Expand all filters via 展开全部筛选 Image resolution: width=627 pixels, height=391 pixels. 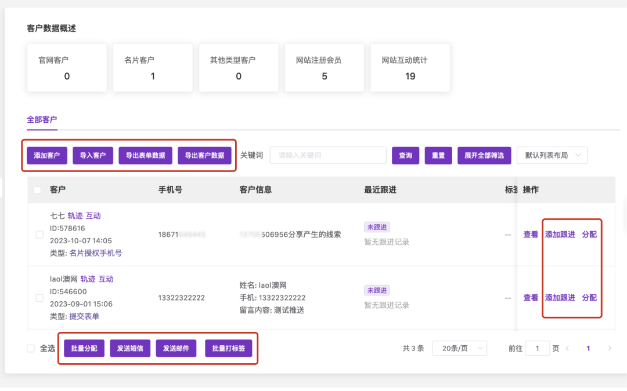(x=484, y=155)
